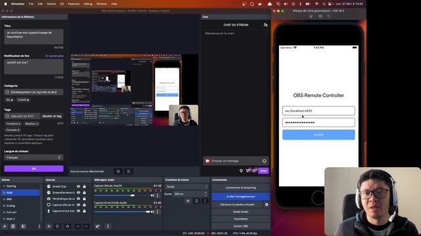This screenshot has height=236, width=421.
Task: Toggle lock on Périphérique de capture source
Action: (84, 199)
